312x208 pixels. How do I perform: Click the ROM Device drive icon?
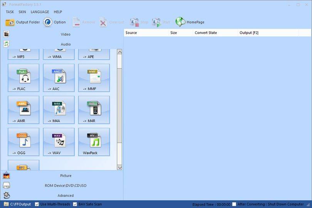(7, 185)
